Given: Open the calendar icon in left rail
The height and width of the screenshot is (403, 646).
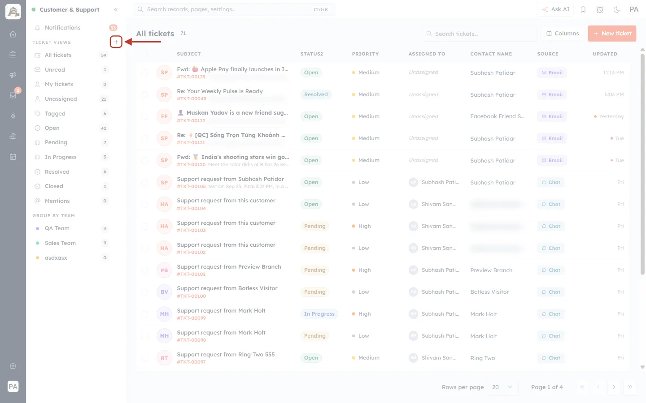Looking at the screenshot, I should [x=13, y=157].
